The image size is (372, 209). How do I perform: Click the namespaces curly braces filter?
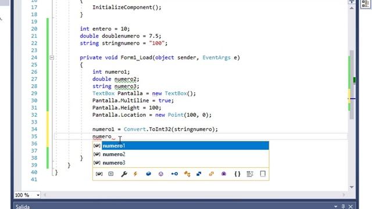pos(237,174)
